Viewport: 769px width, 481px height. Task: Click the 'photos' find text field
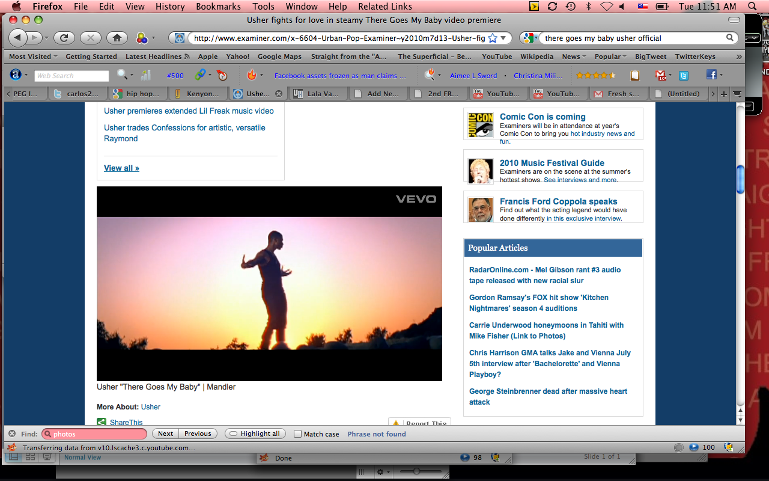click(x=96, y=434)
